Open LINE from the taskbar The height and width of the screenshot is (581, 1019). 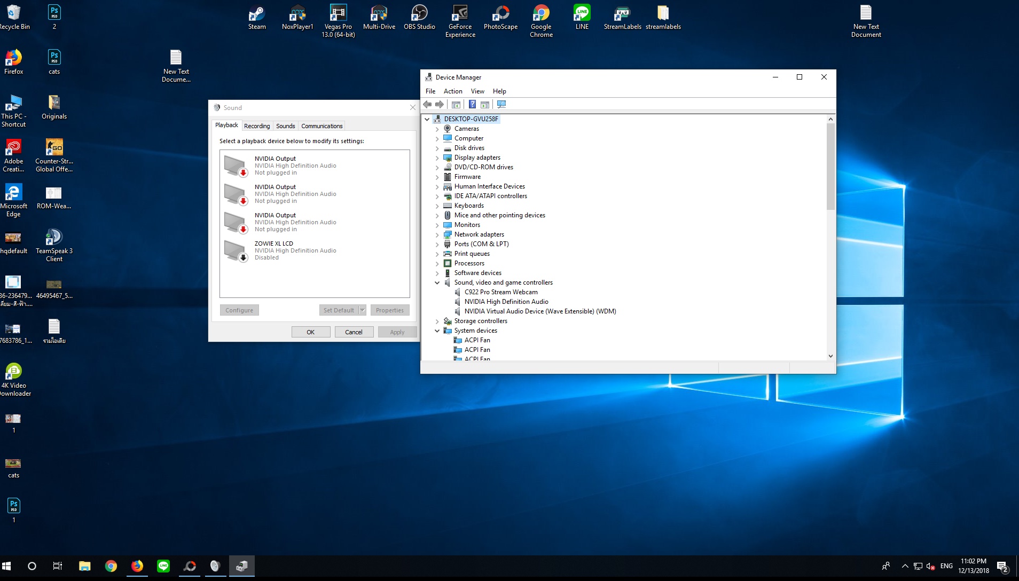click(x=163, y=566)
